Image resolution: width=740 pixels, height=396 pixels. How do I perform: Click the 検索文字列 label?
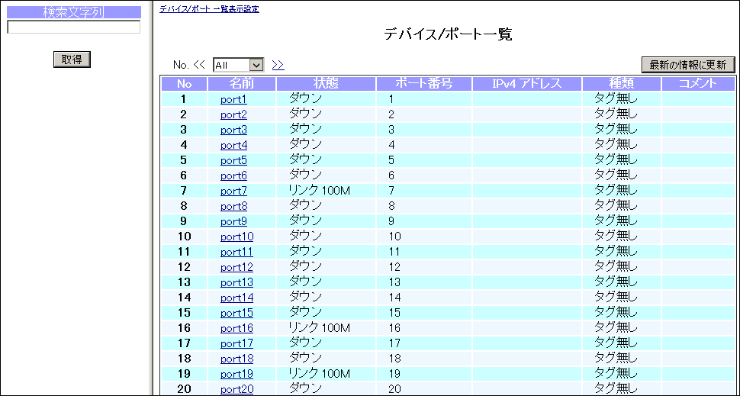74,12
